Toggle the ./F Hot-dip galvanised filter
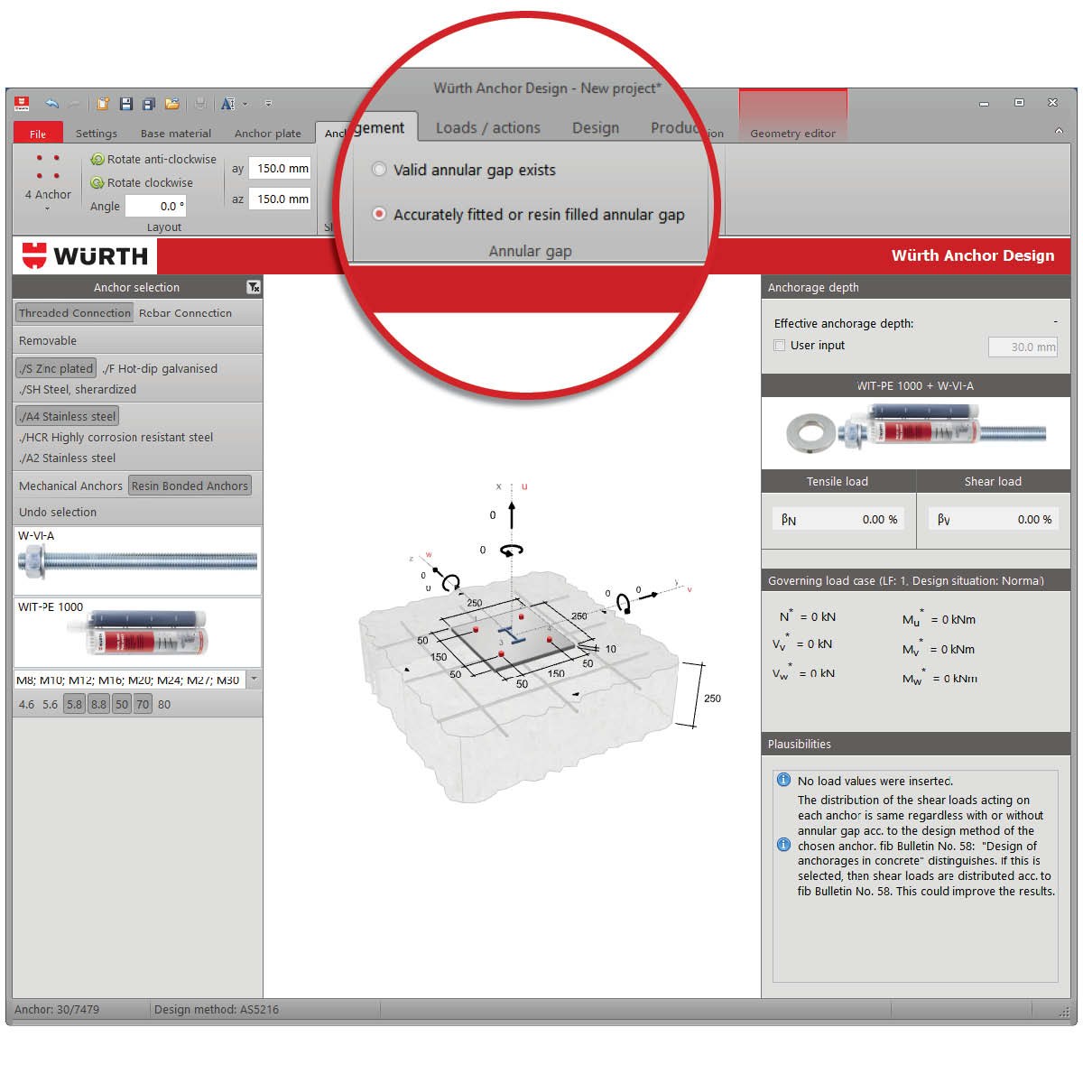The width and height of the screenshot is (1083, 1083). point(160,368)
